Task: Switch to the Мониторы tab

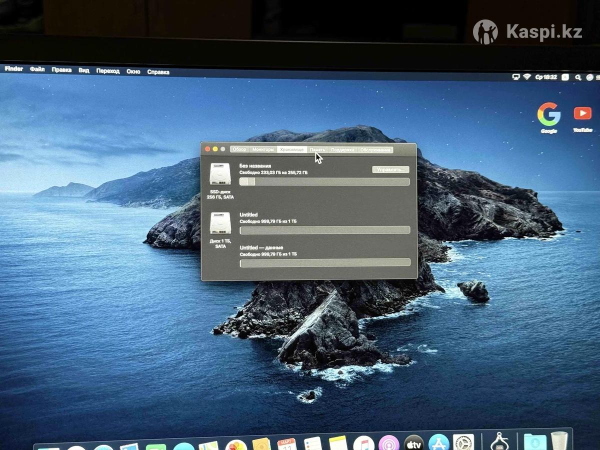Action: 263,149
